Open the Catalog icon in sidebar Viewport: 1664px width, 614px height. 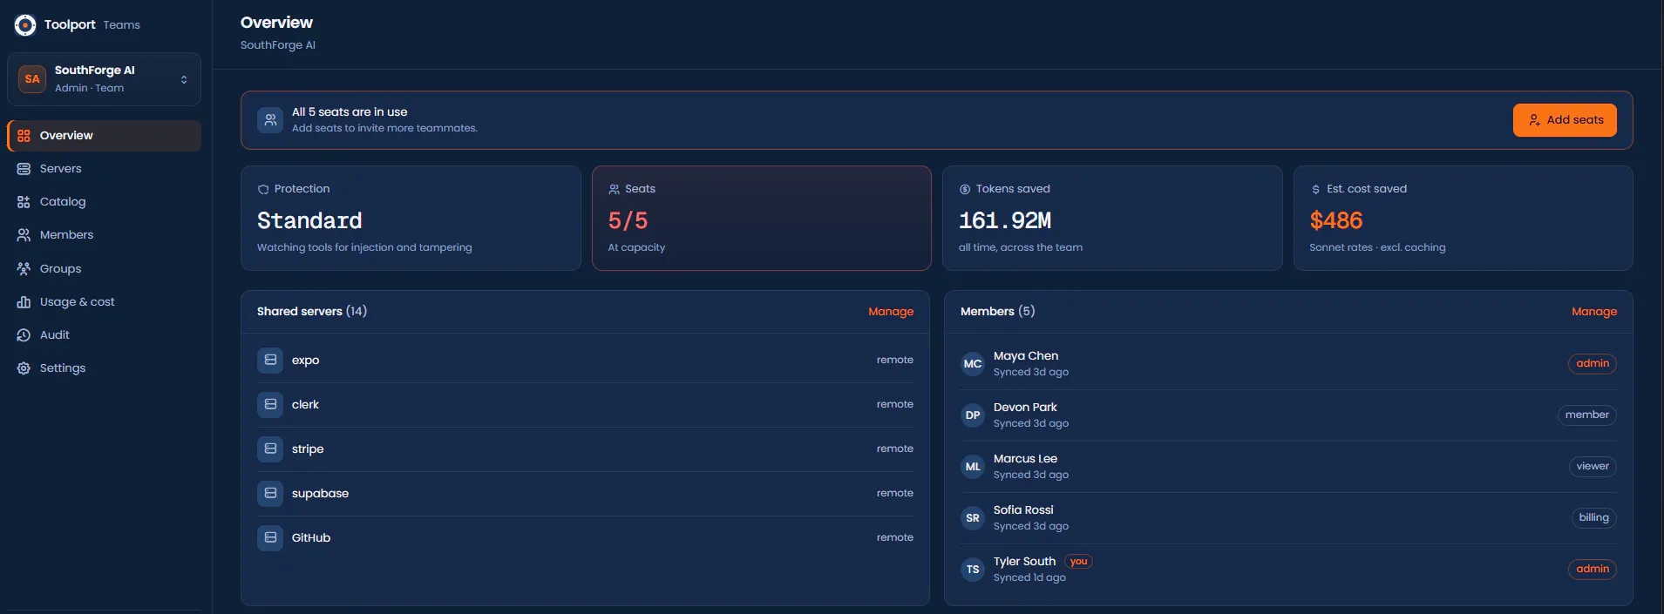24,202
